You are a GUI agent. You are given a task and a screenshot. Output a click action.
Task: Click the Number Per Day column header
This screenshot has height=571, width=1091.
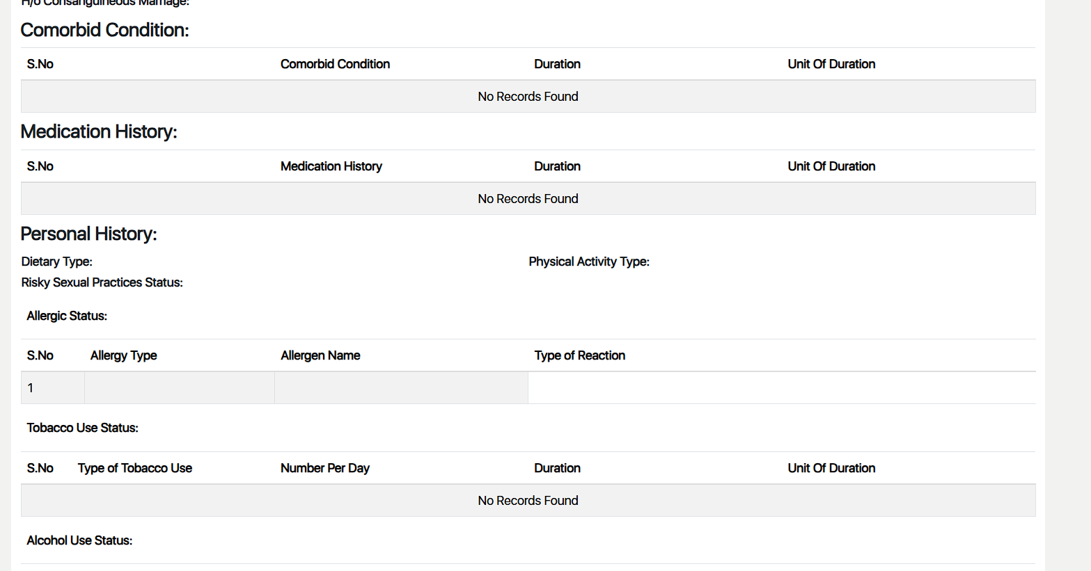[324, 468]
